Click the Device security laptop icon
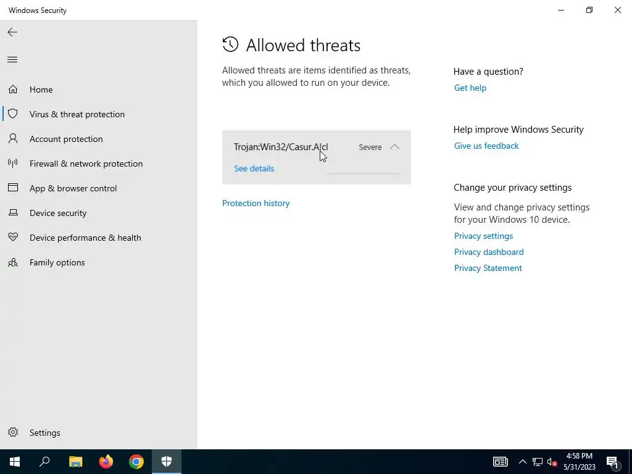 (x=13, y=212)
